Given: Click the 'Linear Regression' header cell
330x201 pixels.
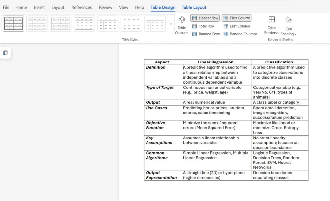Looking at the screenshot, I should coord(215,62).
